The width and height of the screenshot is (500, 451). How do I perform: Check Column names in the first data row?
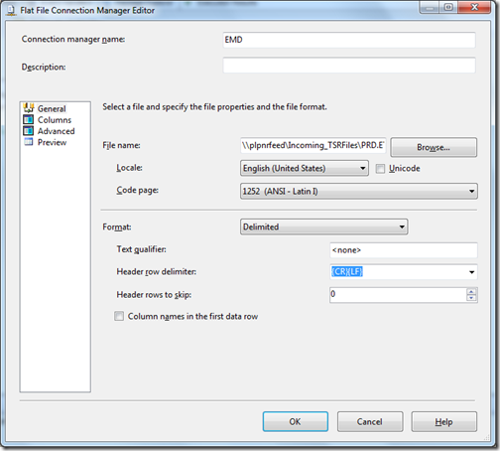point(119,316)
